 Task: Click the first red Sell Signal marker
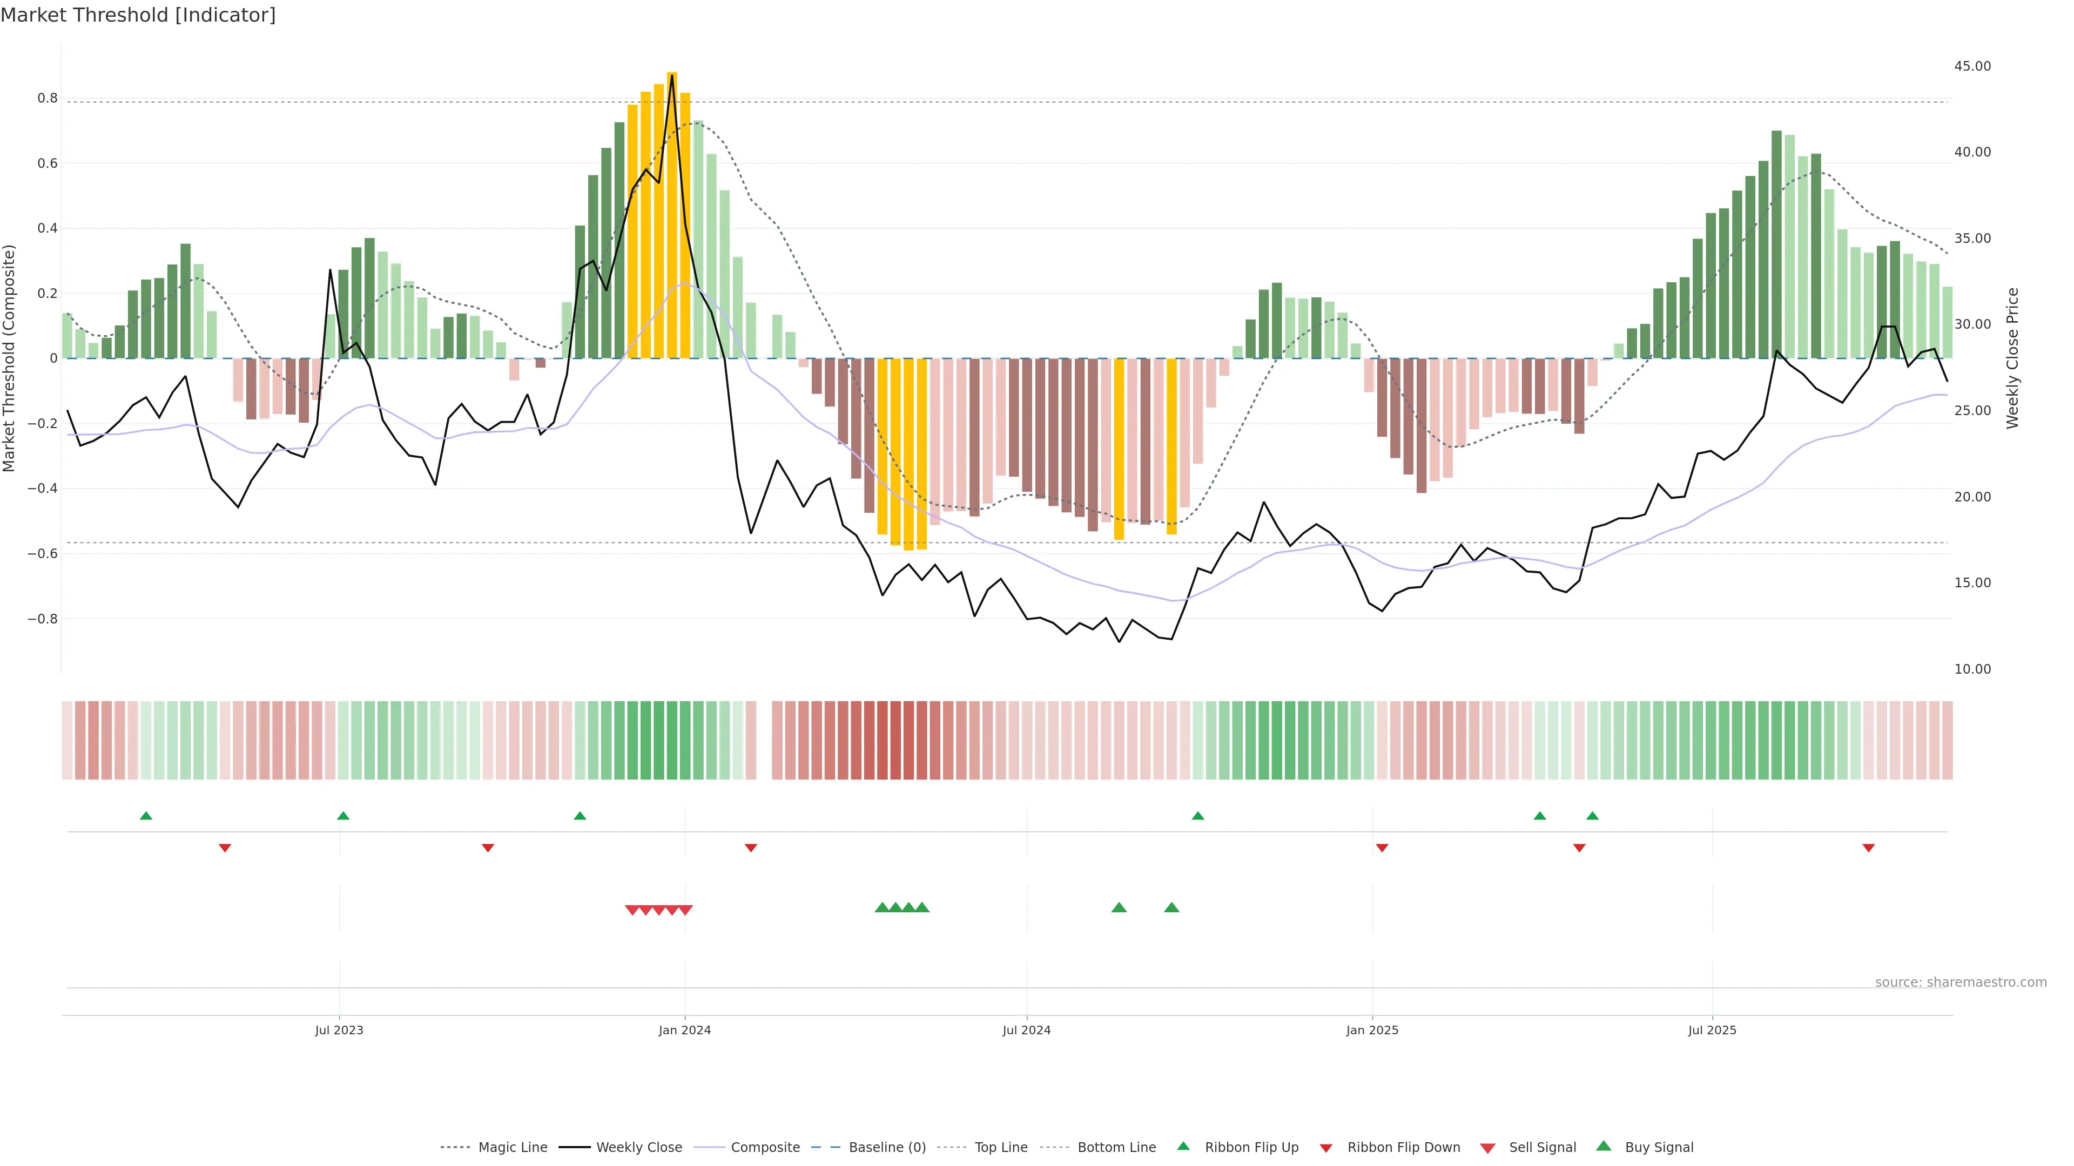(632, 910)
